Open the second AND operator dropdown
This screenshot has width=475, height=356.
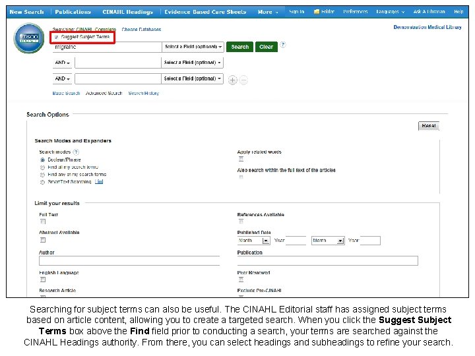[x=63, y=78]
